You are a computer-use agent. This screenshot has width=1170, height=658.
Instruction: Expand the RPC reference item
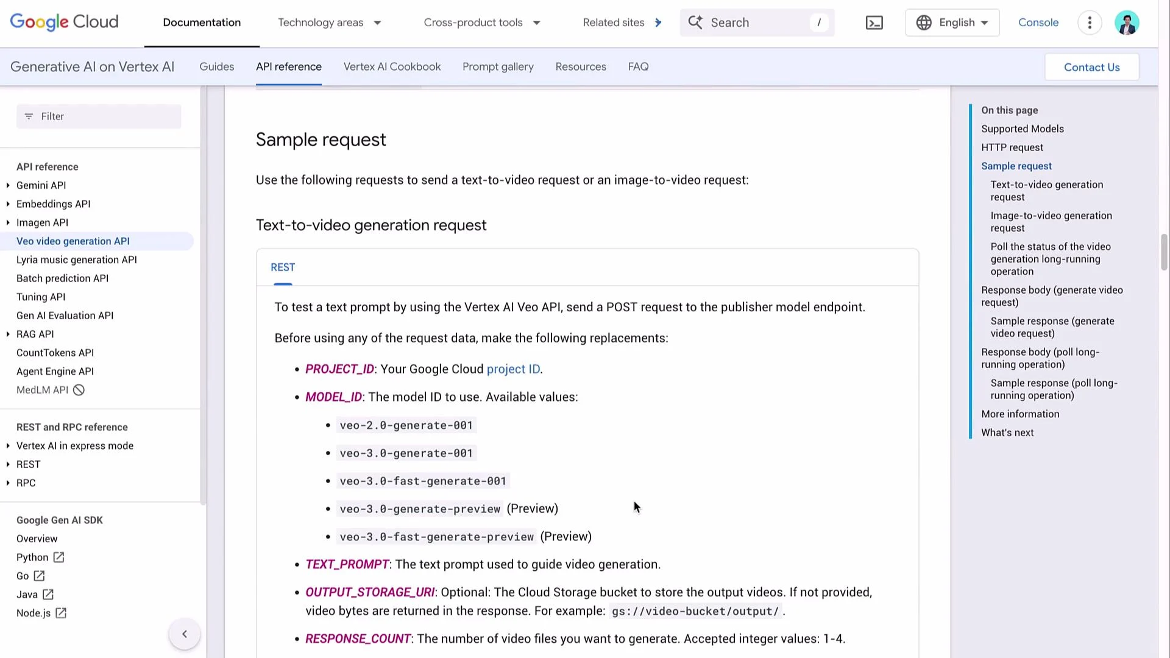click(x=8, y=483)
